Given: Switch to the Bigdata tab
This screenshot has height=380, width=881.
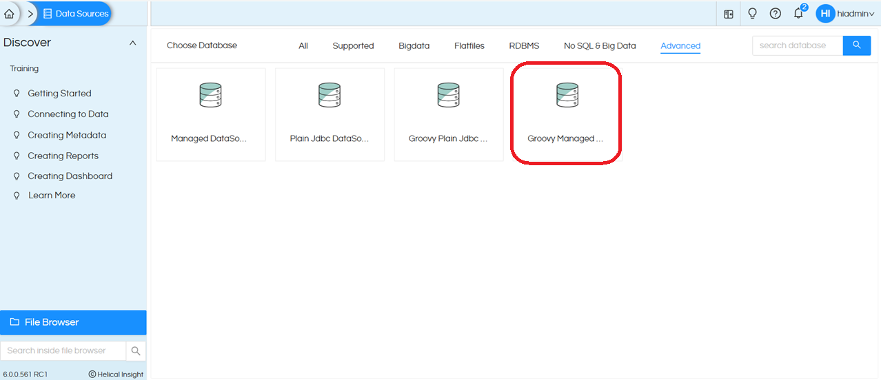Looking at the screenshot, I should click(414, 46).
